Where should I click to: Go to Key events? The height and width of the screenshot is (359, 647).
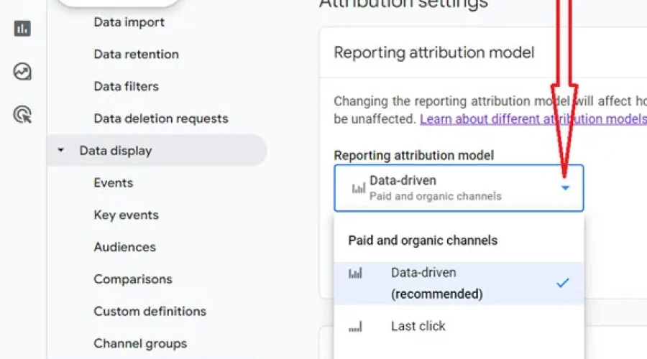point(127,215)
